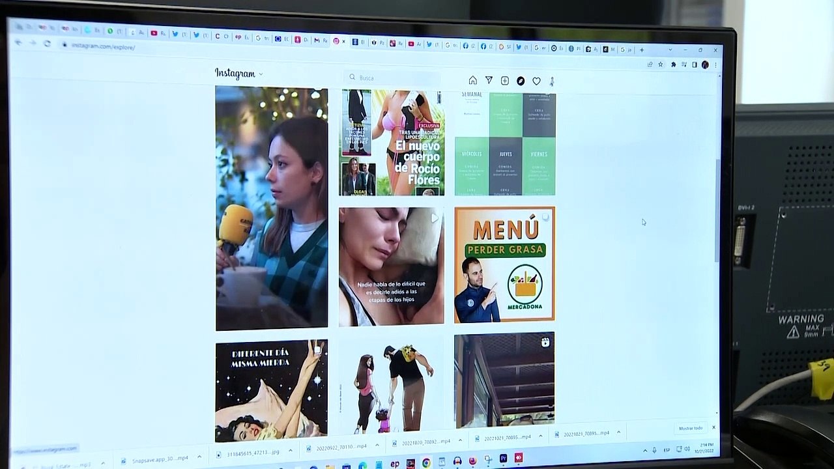Viewport: 834px width, 469px height.
Task: Open Instagram direct messages icon
Action: pyautogui.click(x=489, y=80)
